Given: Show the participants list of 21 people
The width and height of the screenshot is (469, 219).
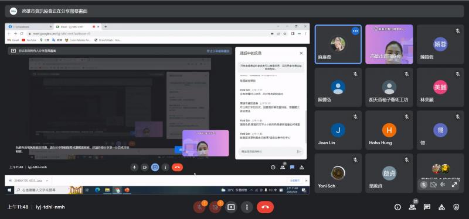Looking at the screenshot, I should 412,207.
